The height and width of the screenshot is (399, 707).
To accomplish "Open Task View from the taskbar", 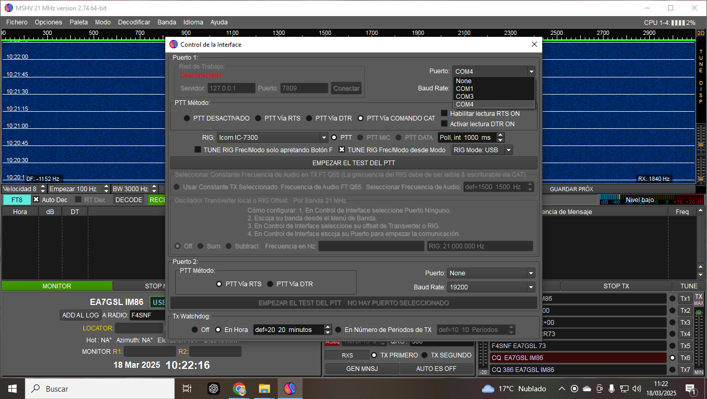I will [187, 389].
